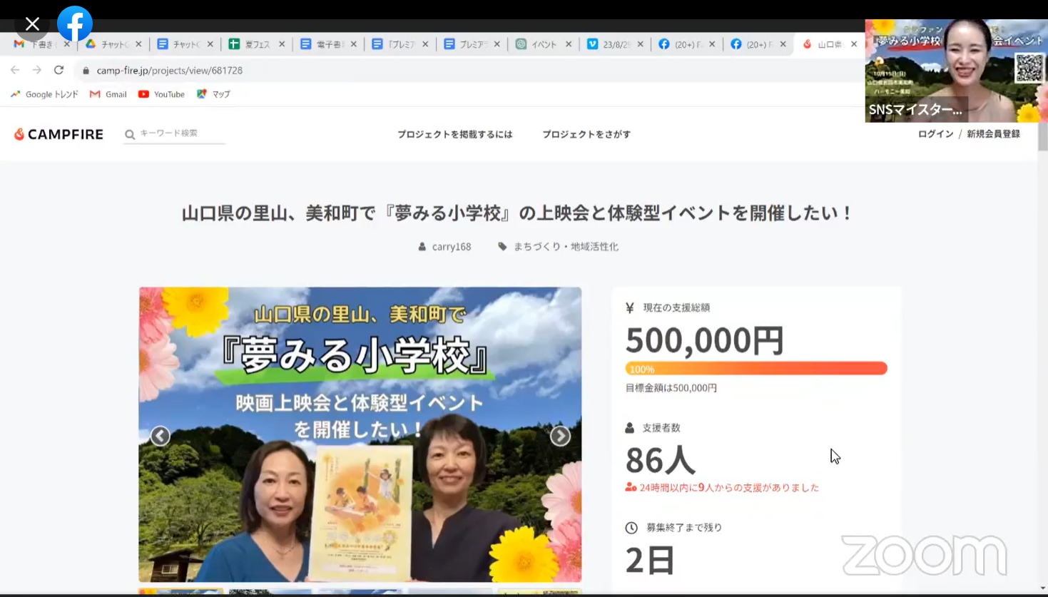This screenshot has height=597, width=1048.
Task: Click the Facebook logo icon
Action: pos(75,24)
